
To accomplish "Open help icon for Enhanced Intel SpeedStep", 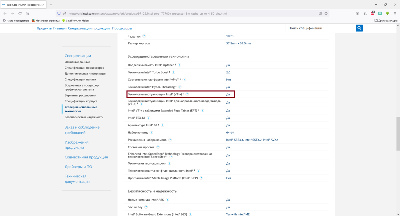I will point(170,157).
